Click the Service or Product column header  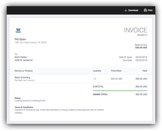(24, 71)
